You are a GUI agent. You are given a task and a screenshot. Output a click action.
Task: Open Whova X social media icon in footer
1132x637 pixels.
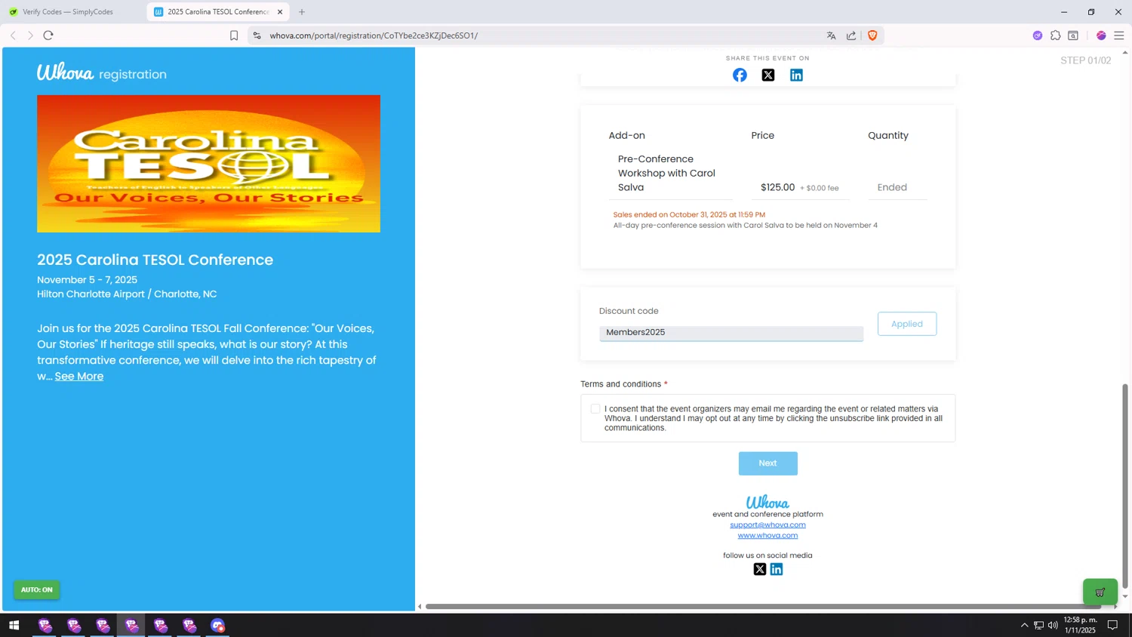pos(760,569)
